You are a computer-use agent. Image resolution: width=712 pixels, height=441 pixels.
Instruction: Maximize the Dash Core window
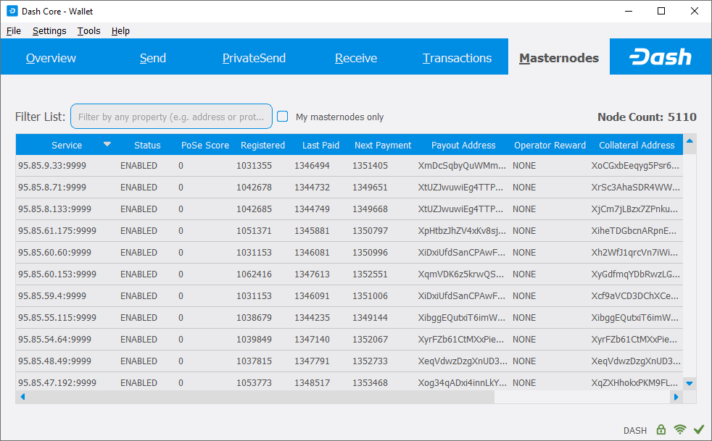tap(661, 11)
